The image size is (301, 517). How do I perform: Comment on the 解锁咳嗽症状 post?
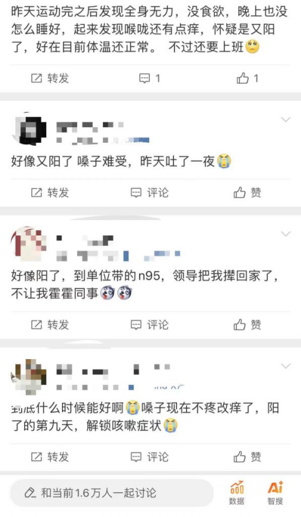[x=149, y=457]
